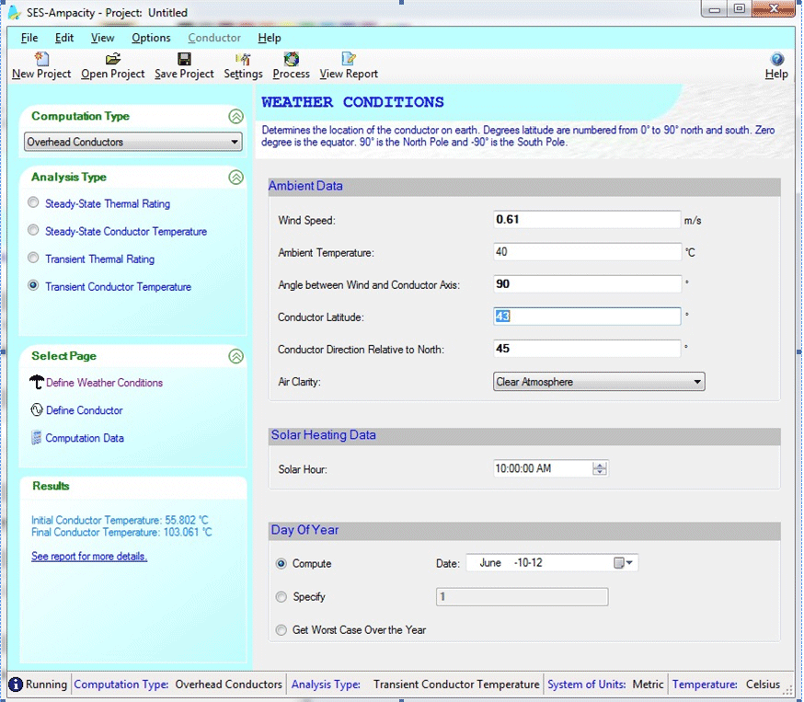Collapse the Computation Type panel
The width and height of the screenshot is (804, 702).
(x=235, y=117)
